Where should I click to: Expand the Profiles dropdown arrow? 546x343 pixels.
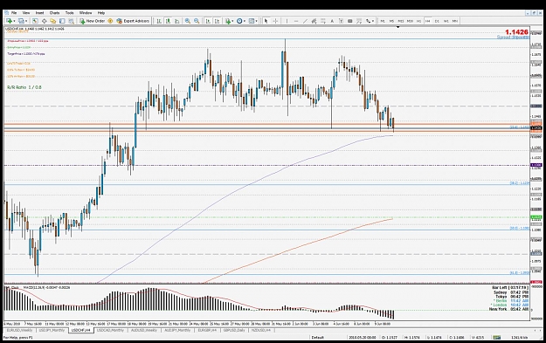(x=26, y=21)
